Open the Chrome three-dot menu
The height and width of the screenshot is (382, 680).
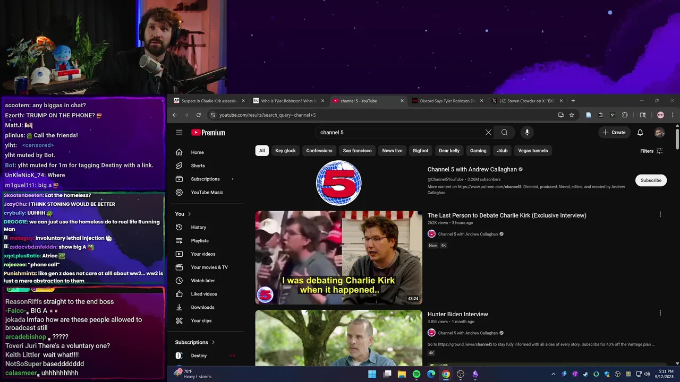(673, 115)
